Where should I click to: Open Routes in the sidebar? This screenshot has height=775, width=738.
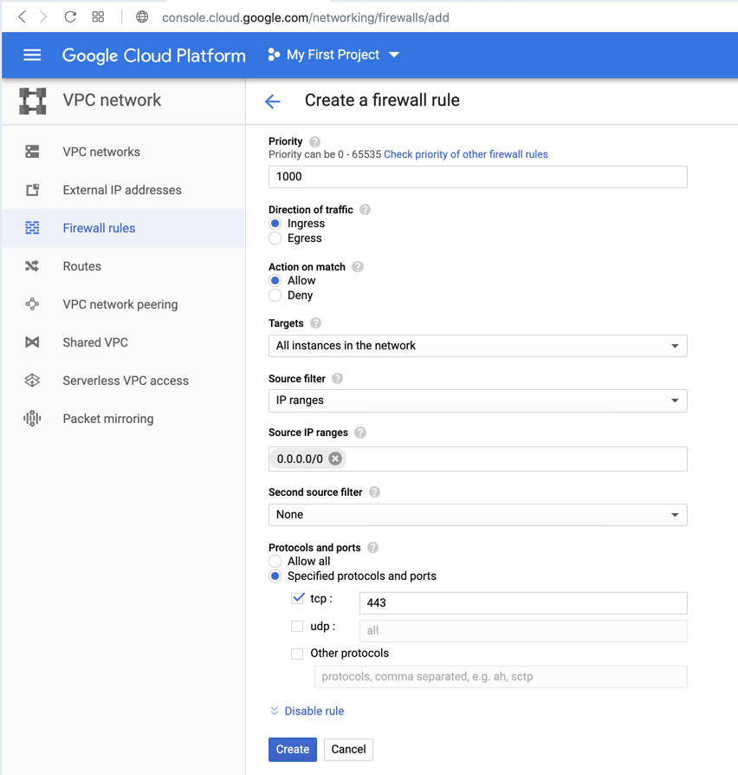tap(82, 266)
